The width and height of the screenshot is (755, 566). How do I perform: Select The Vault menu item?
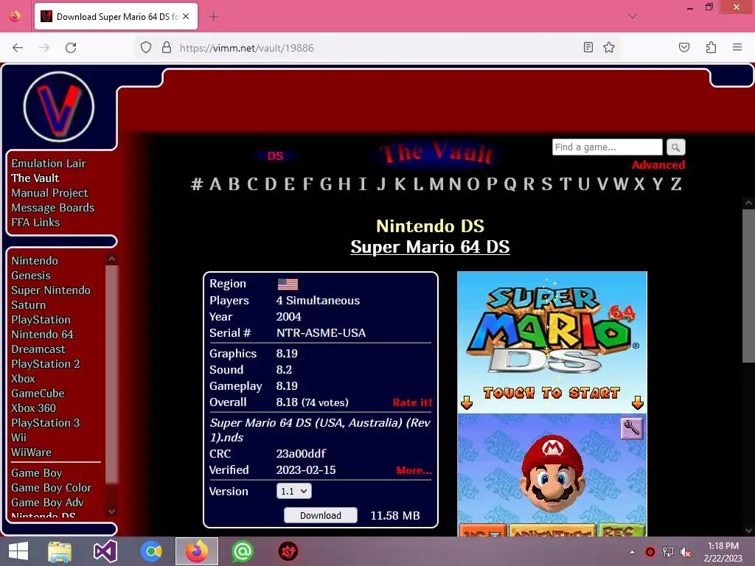35,178
